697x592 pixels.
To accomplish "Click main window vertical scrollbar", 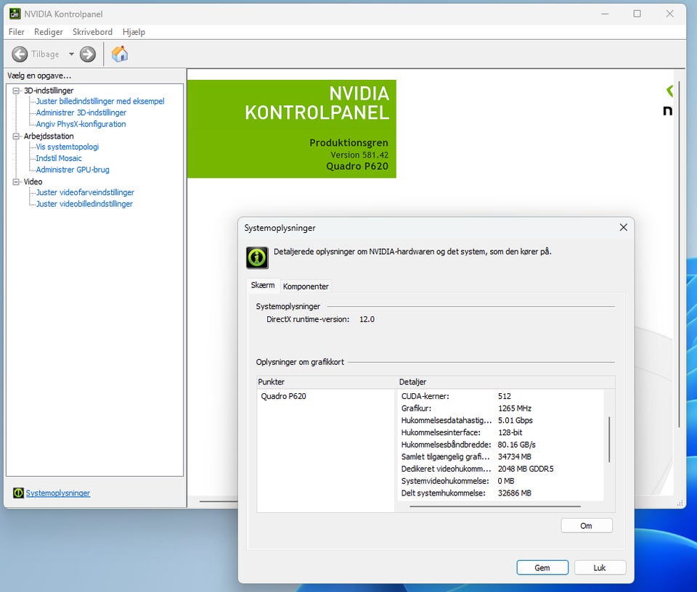I will [x=680, y=253].
